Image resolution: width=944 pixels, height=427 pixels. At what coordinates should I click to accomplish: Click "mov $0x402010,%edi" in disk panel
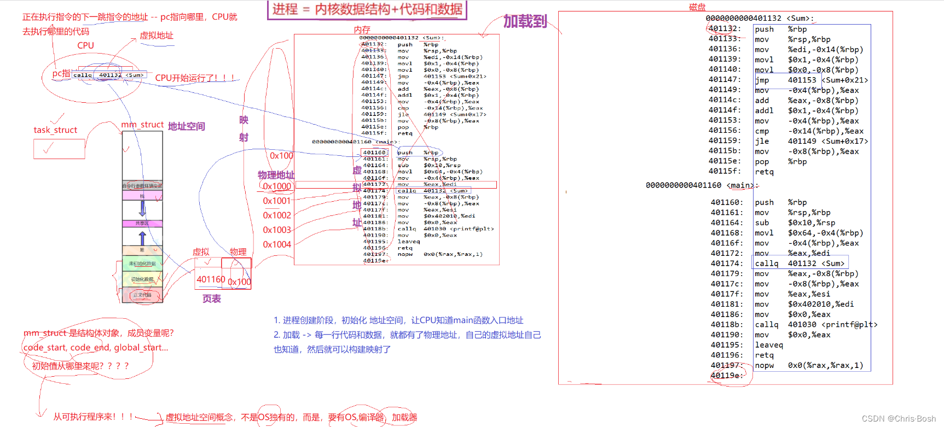click(804, 304)
